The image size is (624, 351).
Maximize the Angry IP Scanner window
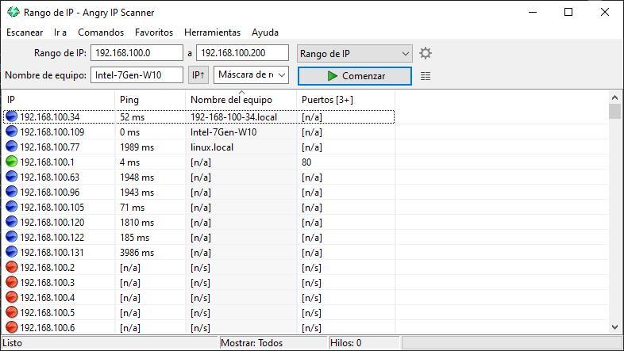click(568, 12)
